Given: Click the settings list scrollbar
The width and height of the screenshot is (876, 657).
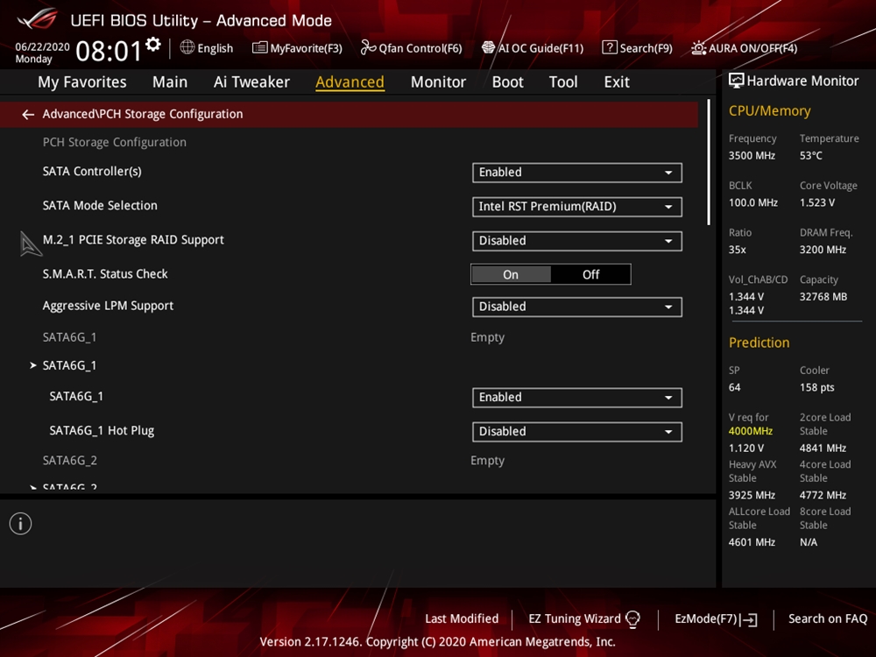Looking at the screenshot, I should click(x=709, y=162).
